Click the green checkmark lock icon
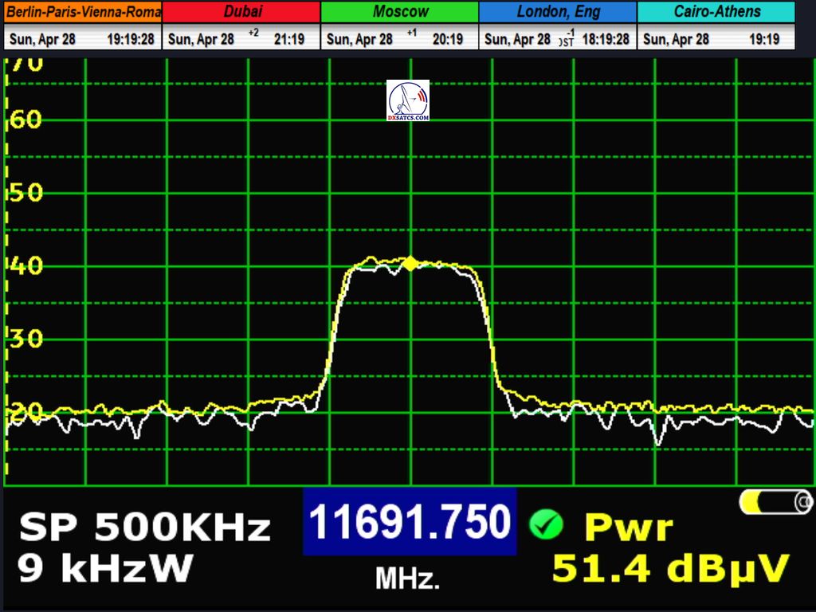 coord(546,524)
